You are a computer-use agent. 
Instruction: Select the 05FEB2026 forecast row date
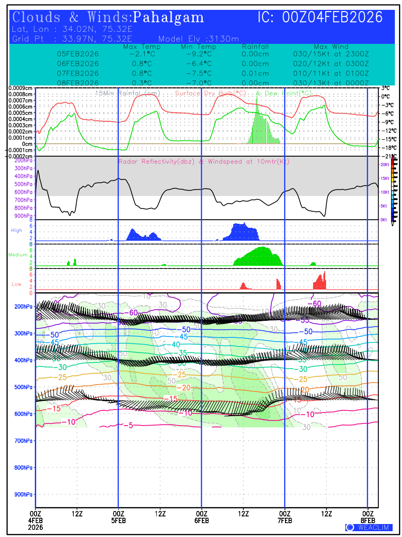(x=78, y=54)
